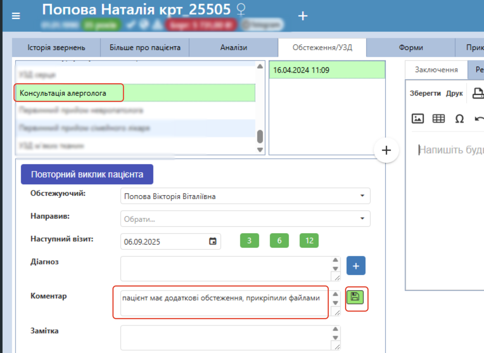The width and height of the screenshot is (484, 353).
Task: Select the Заключення tab
Action: 436,70
